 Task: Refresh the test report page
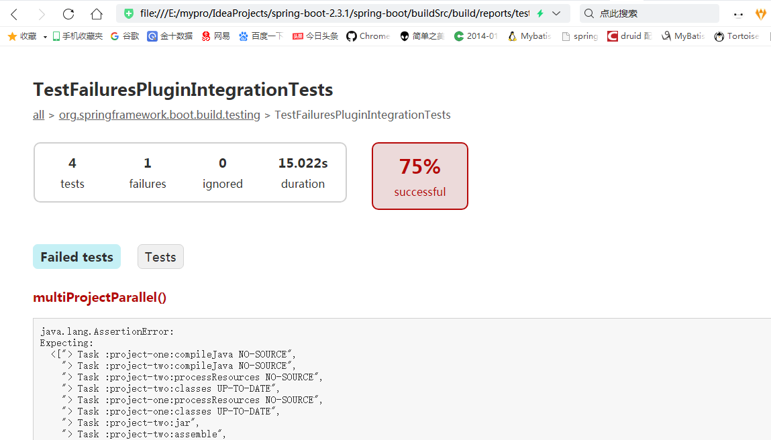[68, 13]
